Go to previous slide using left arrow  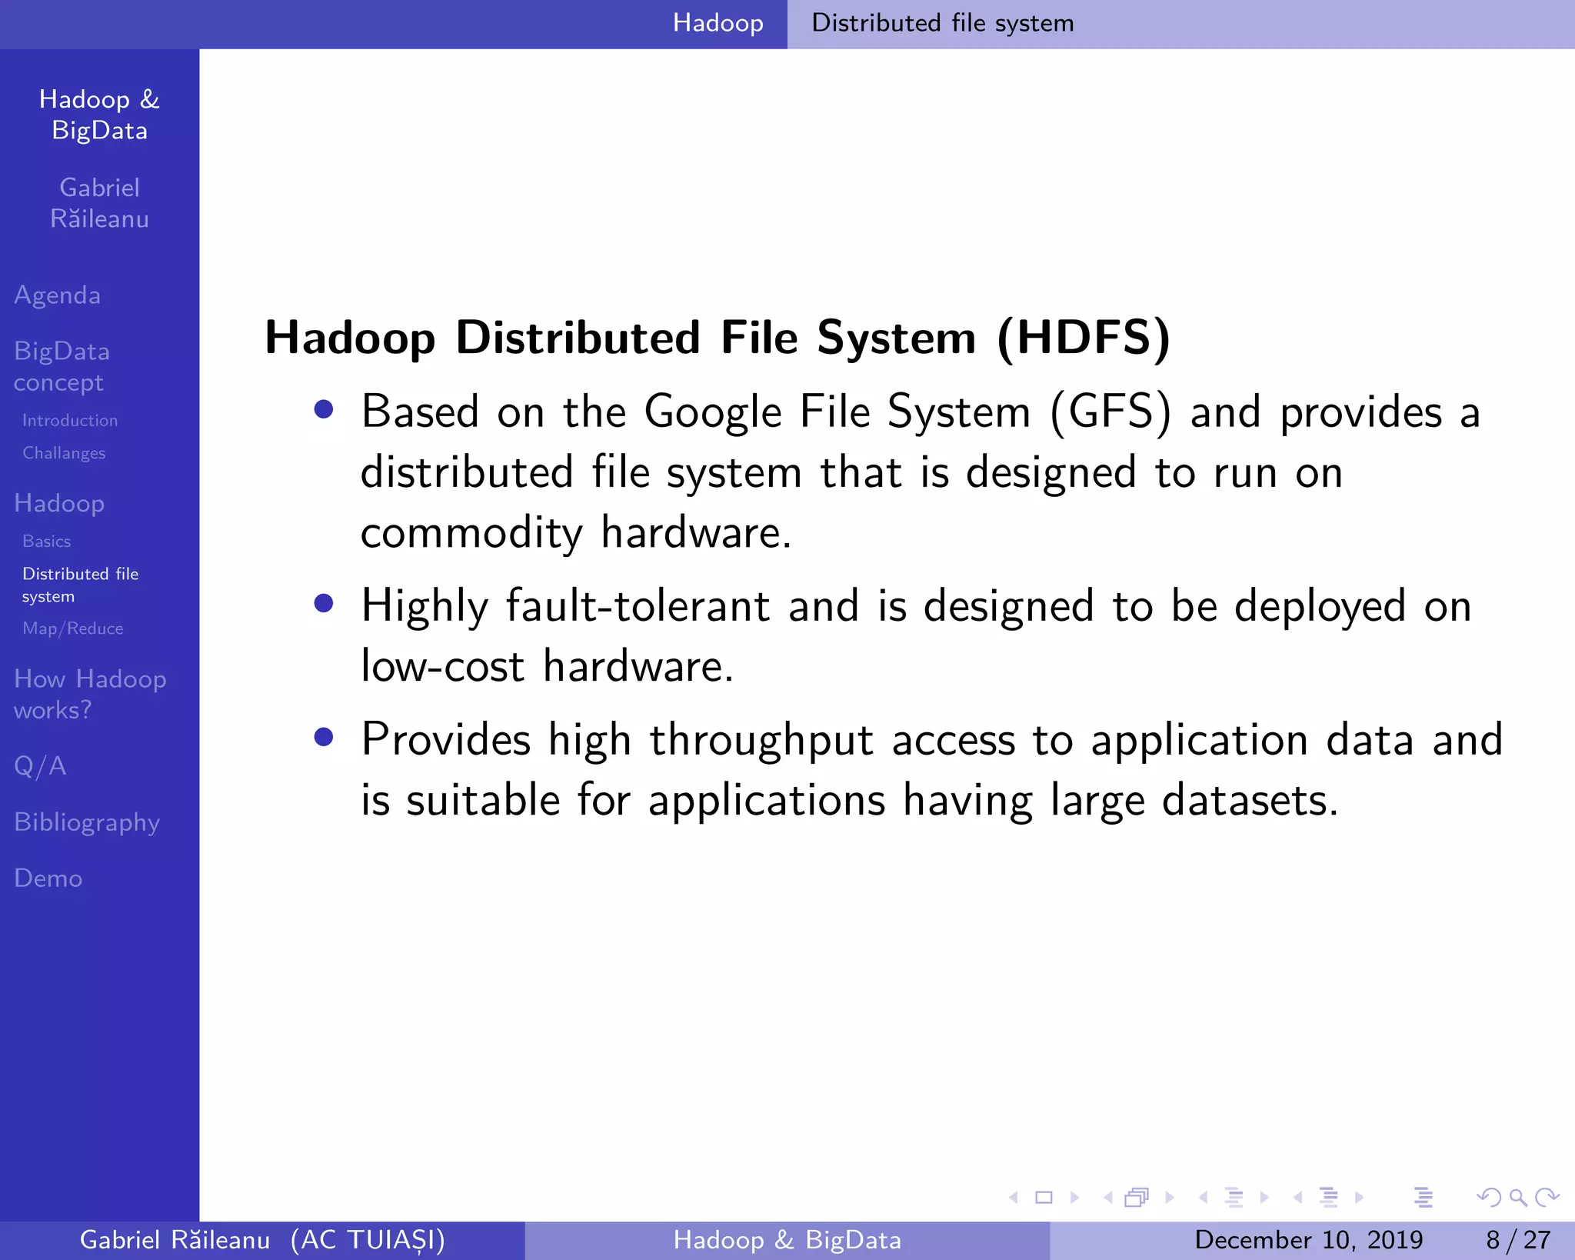tap(1014, 1198)
